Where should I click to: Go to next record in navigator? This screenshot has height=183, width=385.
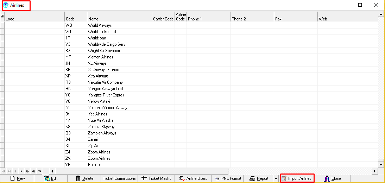point(21,171)
